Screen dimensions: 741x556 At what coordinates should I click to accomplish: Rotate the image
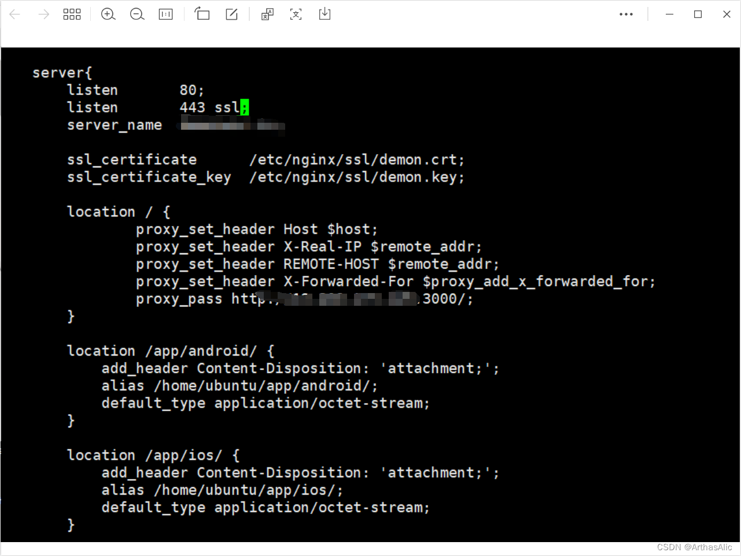coord(202,14)
